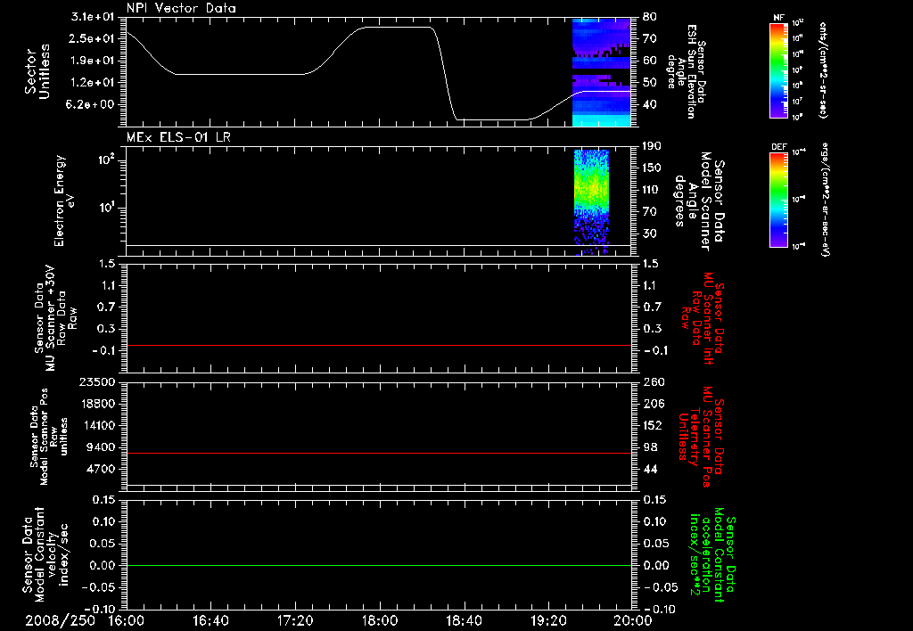The height and width of the screenshot is (631, 913).
Task: Click the '260' telemetry tick label
Action: 653,381
